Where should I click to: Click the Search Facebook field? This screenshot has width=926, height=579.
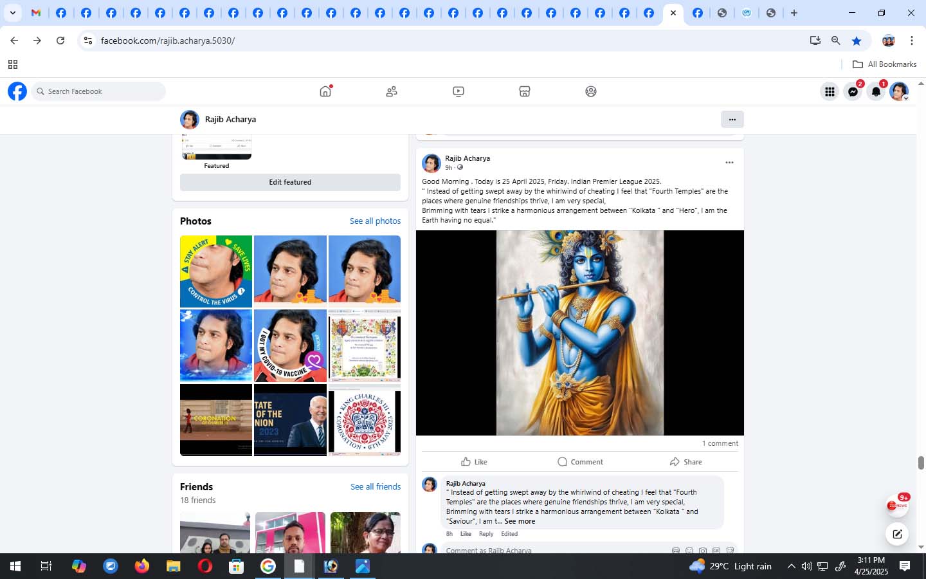click(98, 91)
